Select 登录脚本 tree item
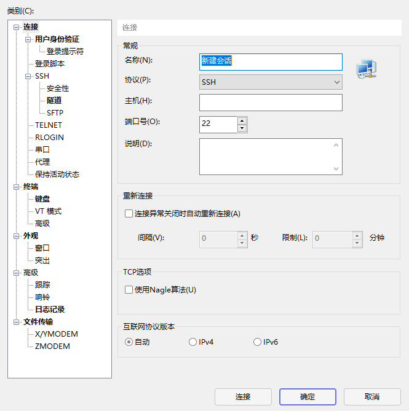This screenshot has width=409, height=411. click(x=50, y=64)
